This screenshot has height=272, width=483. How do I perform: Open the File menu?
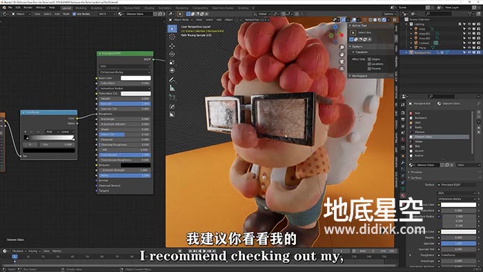[10, 8]
